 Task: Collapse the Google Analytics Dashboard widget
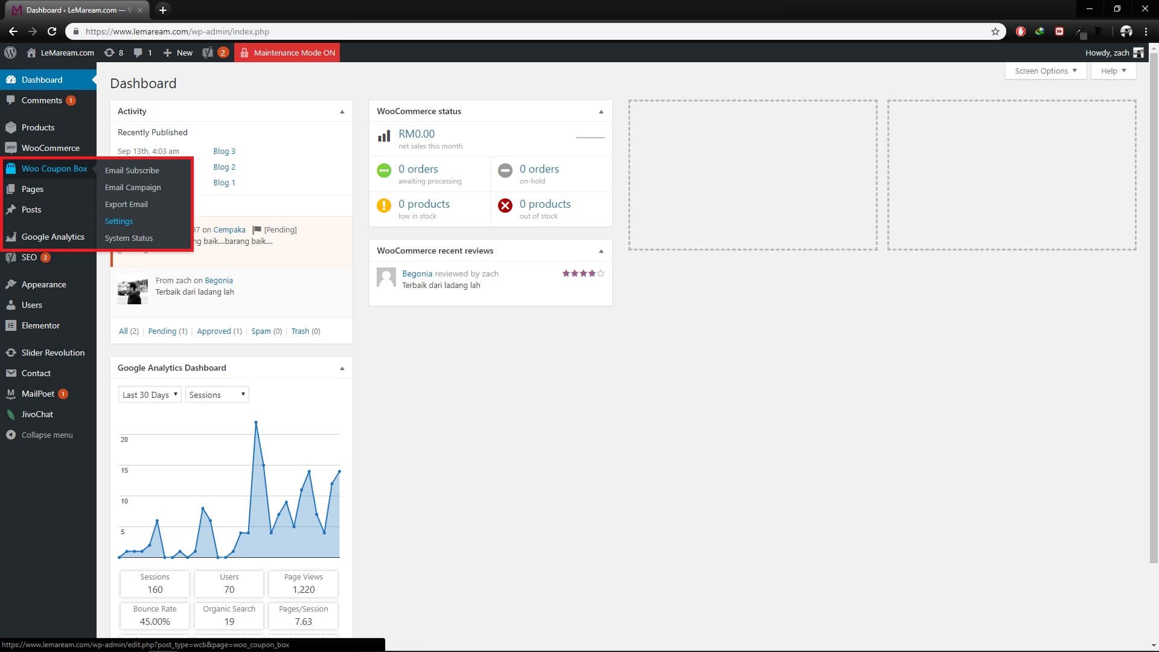tap(342, 368)
